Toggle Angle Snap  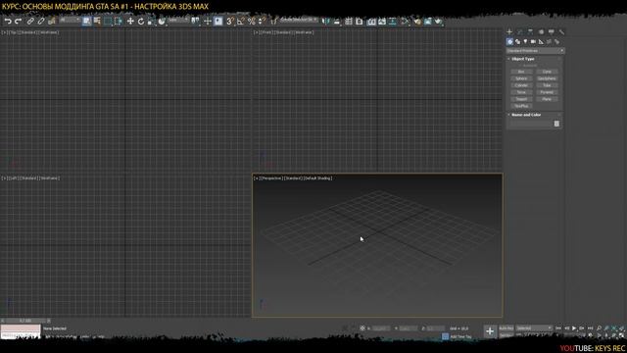point(241,21)
